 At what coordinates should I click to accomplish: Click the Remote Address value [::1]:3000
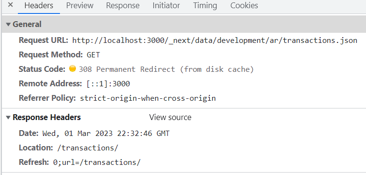click(108, 84)
